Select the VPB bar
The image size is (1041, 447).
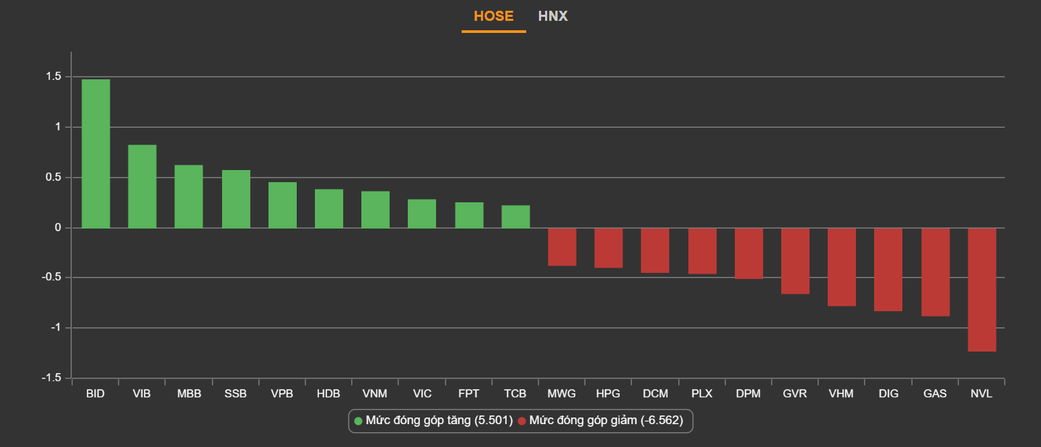click(283, 205)
